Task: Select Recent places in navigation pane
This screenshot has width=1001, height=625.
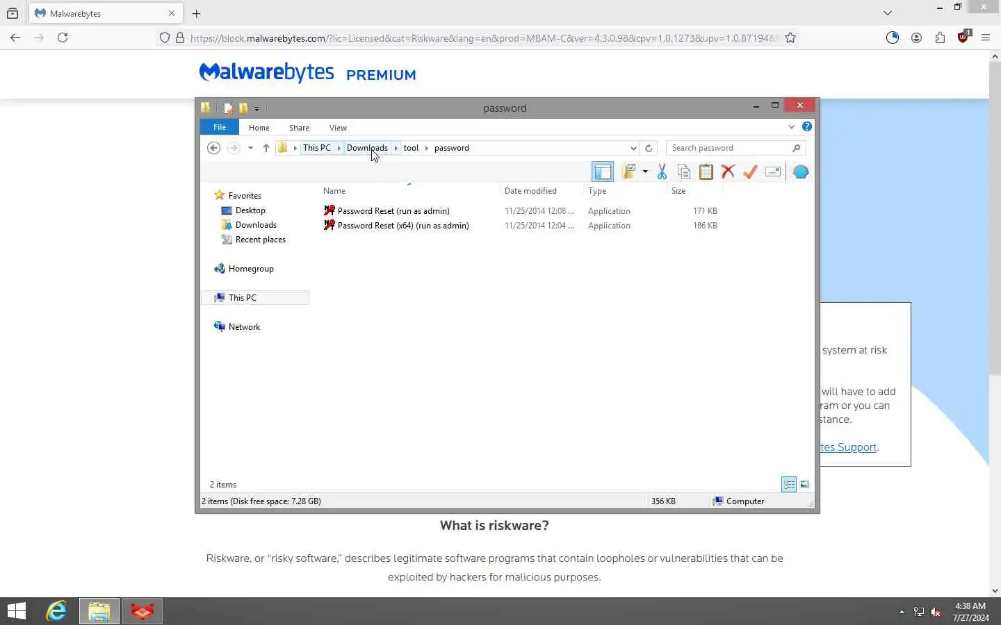Action: pos(260,240)
